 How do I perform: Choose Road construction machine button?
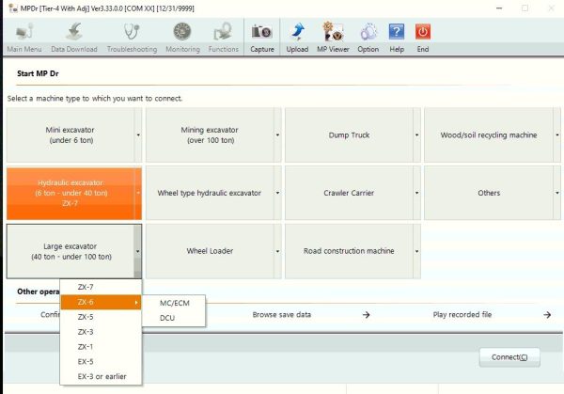(x=349, y=251)
